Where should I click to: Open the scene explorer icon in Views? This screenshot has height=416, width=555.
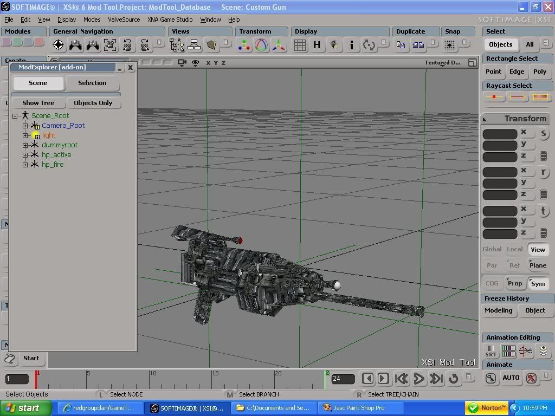point(177,45)
